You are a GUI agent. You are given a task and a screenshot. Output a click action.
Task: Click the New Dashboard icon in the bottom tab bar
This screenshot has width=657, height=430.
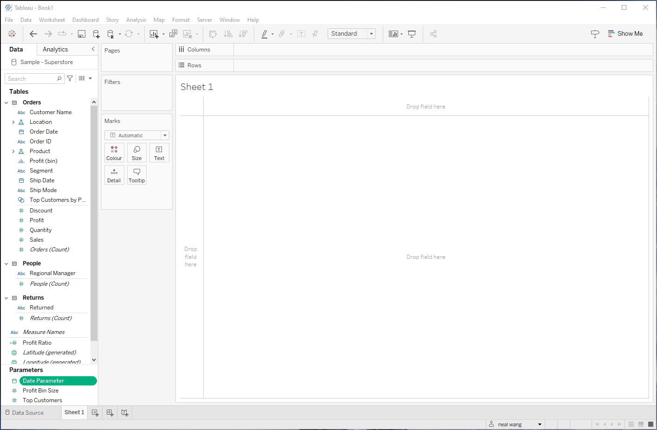click(110, 413)
